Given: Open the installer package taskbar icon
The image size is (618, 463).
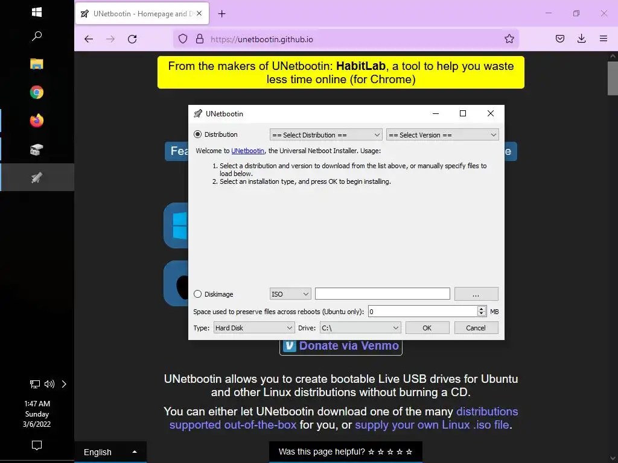Looking at the screenshot, I should tap(37, 150).
